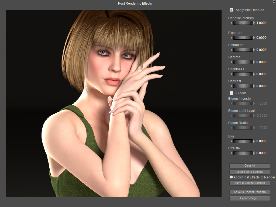Click the Pixelate decrease arrow

232,153
